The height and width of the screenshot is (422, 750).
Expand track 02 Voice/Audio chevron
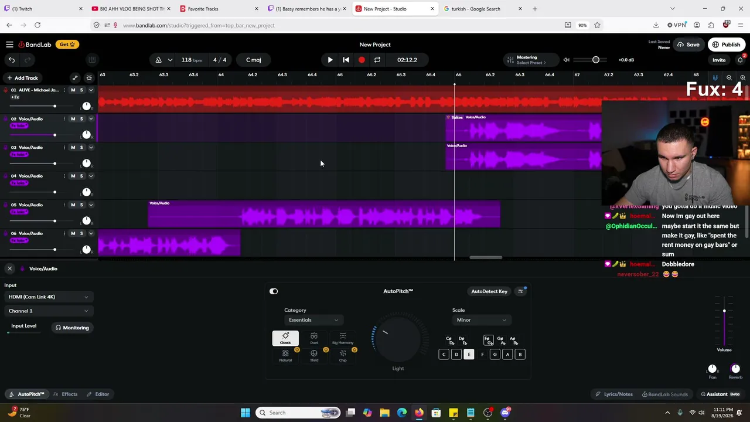(x=91, y=119)
